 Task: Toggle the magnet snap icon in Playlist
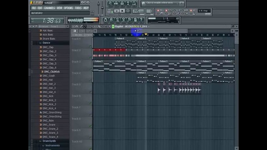coord(77,27)
